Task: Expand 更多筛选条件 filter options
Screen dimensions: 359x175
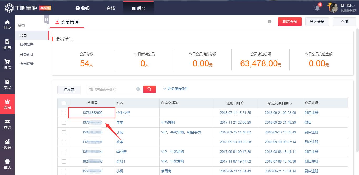Action: [x=176, y=89]
